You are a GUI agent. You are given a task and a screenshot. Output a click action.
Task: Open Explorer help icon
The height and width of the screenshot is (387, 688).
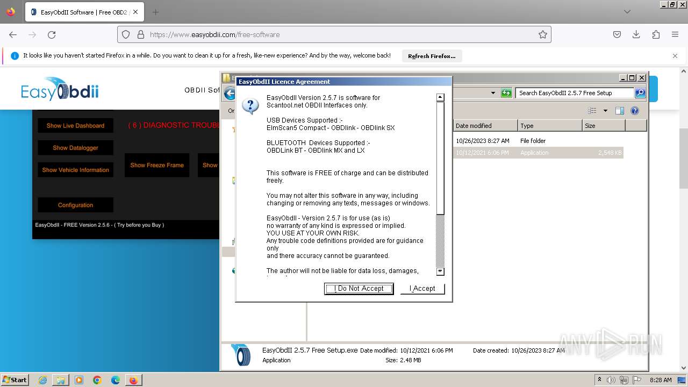click(635, 111)
